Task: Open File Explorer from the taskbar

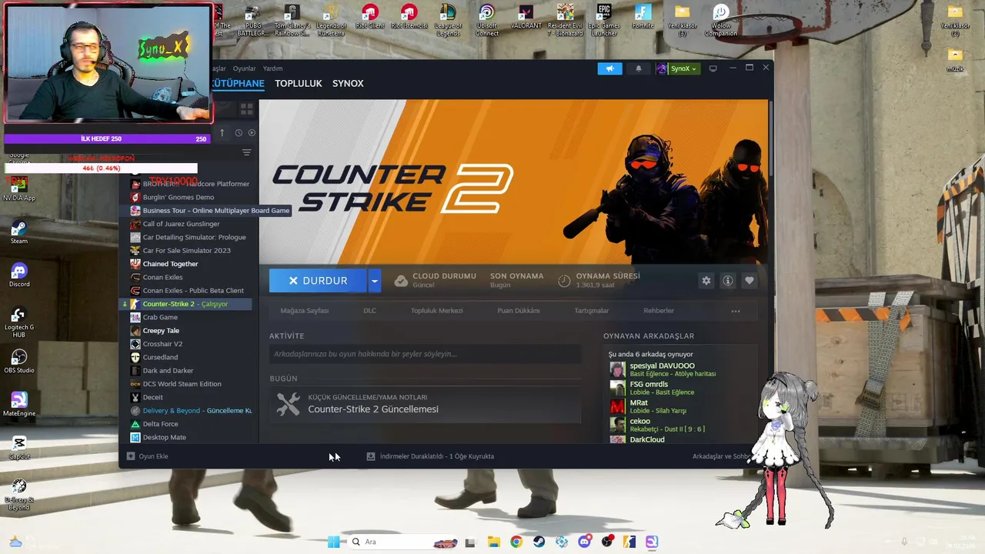Action: point(493,542)
